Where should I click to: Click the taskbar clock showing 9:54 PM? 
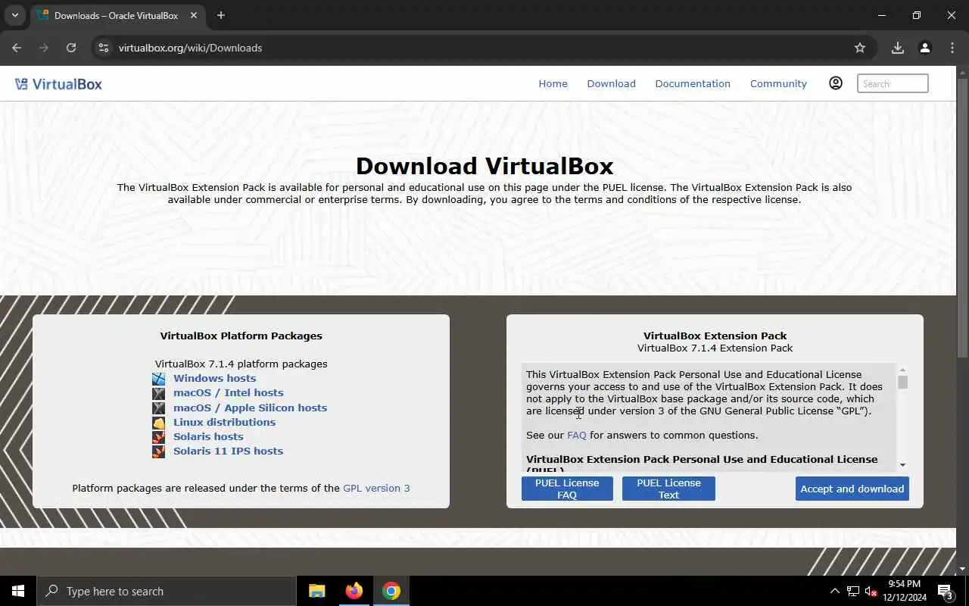coord(905,591)
